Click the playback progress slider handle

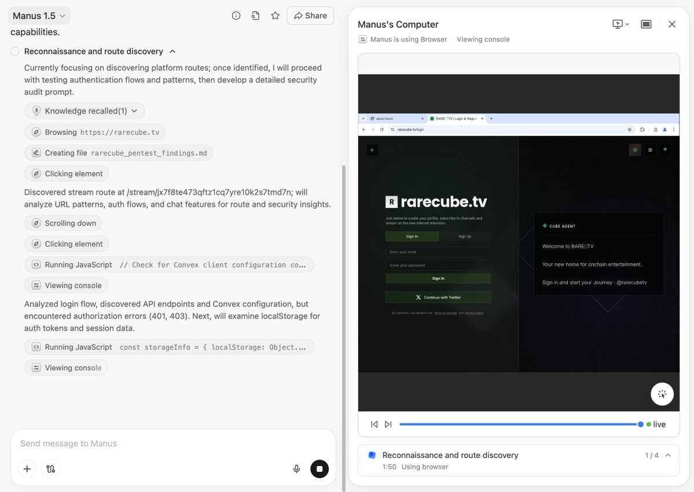640,424
